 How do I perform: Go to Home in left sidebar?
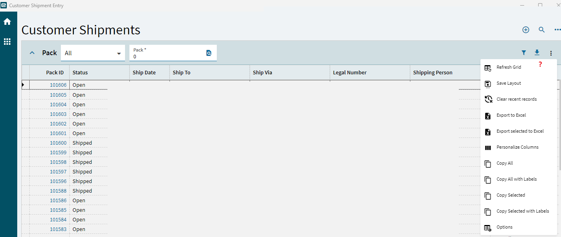pyautogui.click(x=7, y=22)
